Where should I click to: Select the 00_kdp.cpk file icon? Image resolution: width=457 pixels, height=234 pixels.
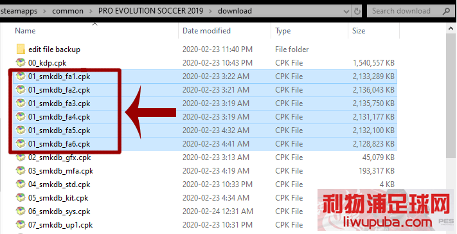(21, 62)
